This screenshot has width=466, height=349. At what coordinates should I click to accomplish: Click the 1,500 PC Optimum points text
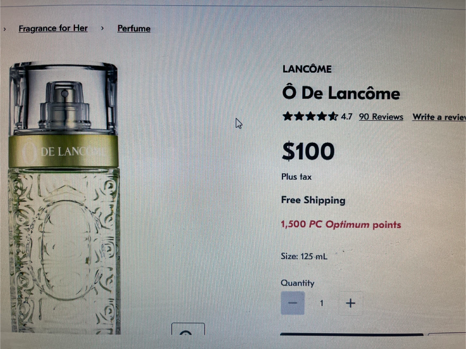(341, 224)
